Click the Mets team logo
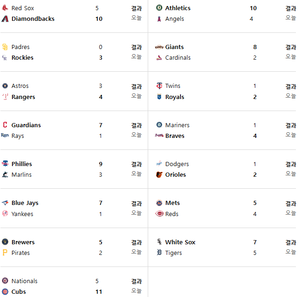301x297 pixels. click(x=159, y=203)
